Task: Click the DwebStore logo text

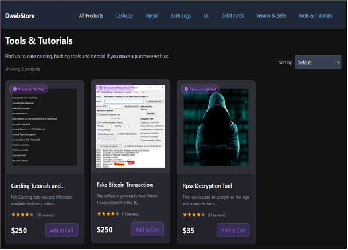Action: tap(19, 15)
